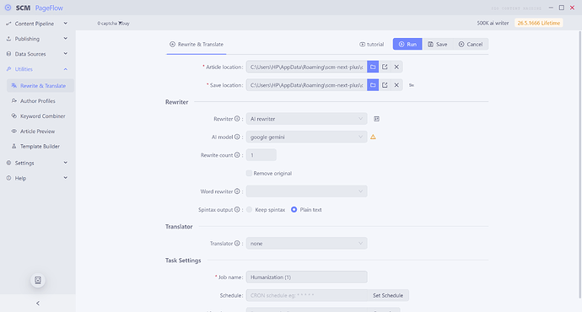
Task: Focus Rewrite count input field
Action: coord(261,155)
